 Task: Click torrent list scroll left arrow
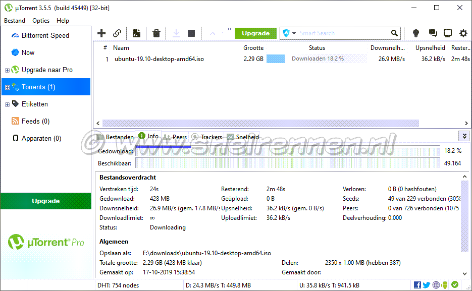pyautogui.click(x=98, y=123)
